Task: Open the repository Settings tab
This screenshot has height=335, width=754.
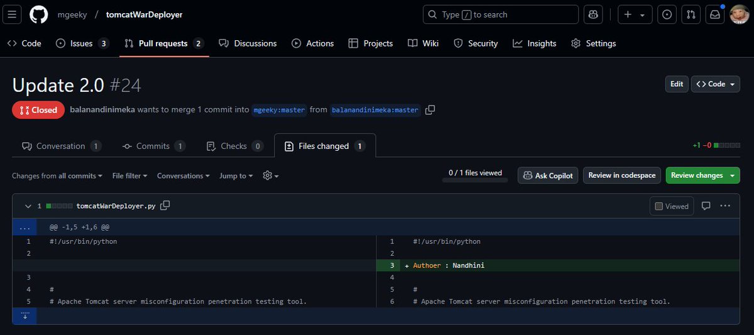Action: pos(594,43)
